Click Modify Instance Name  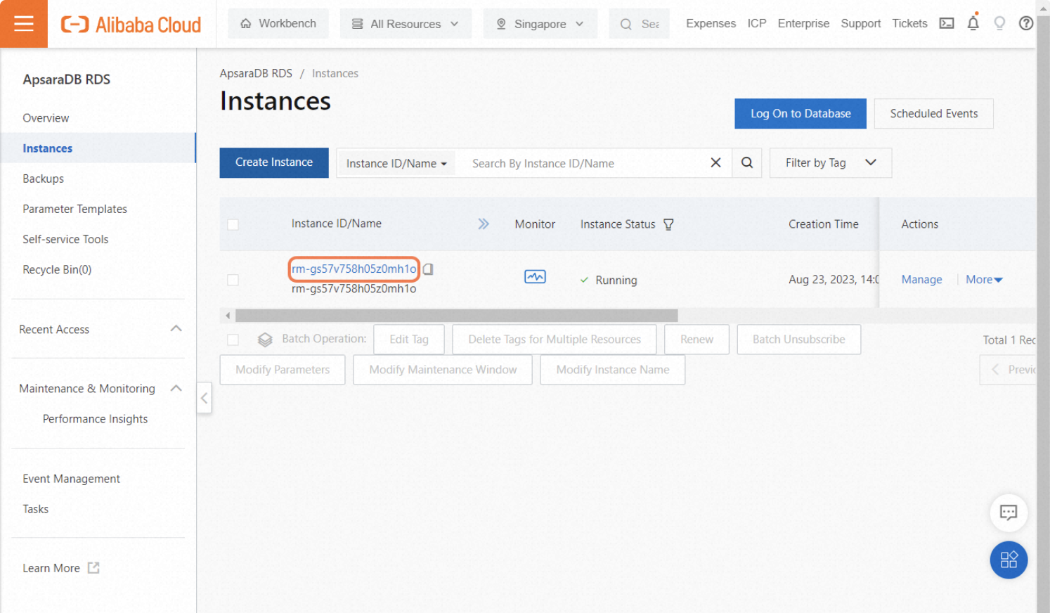pyautogui.click(x=613, y=370)
